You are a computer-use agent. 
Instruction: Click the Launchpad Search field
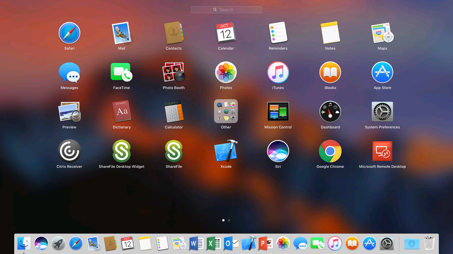[x=226, y=10]
